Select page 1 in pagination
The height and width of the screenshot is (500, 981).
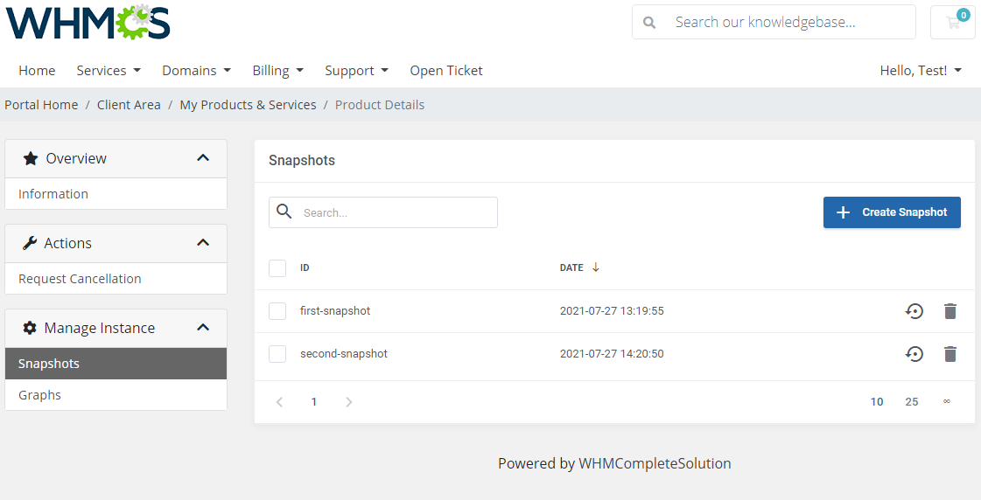tap(314, 402)
